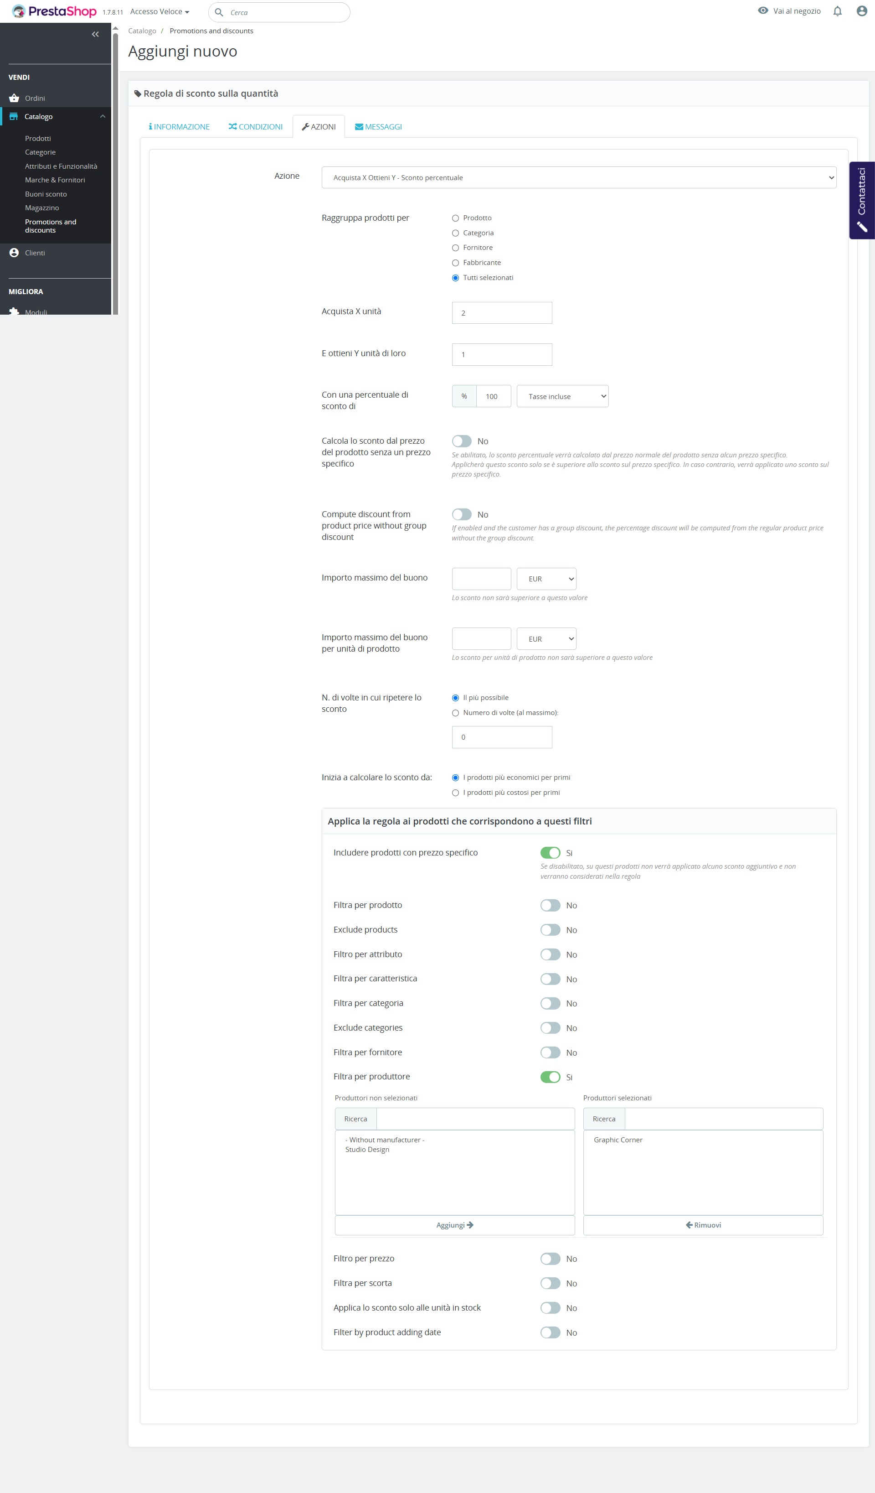
Task: Click the Acquista X unità input field
Action: point(501,313)
